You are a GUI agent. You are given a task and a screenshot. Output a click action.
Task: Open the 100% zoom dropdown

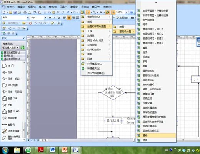pyautogui.click(x=127, y=12)
